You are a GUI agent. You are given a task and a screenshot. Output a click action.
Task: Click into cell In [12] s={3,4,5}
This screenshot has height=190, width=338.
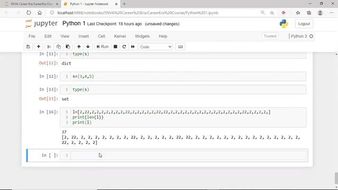click(x=189, y=77)
